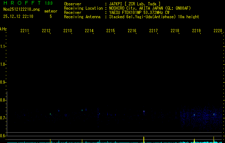Screen dimensions: 225x143
Task: Click the kHz axis unit label
Action: 3,29
